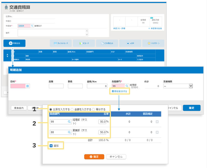Click the sort arrows in table header

pyautogui.click(x=7, y=56)
